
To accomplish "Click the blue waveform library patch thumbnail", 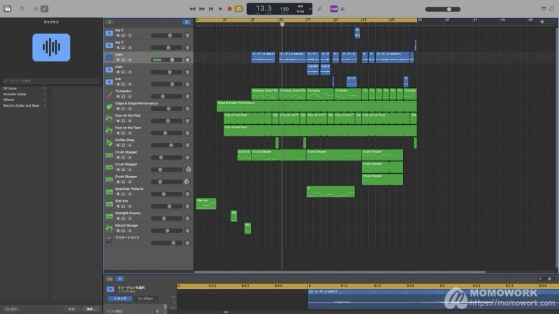I will click(x=51, y=47).
